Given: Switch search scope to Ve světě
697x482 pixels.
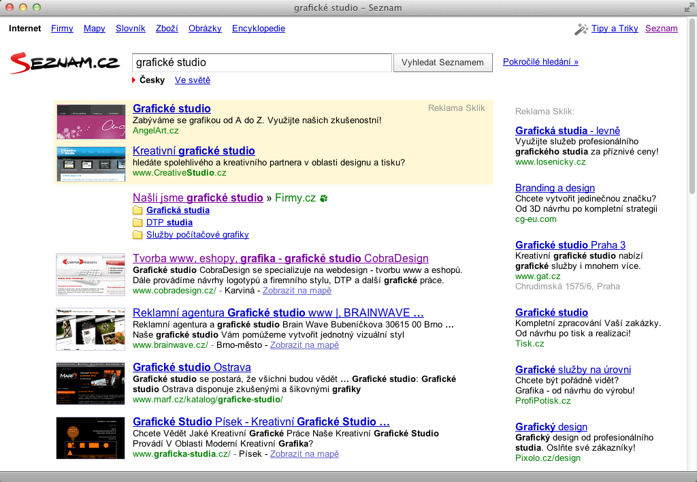Looking at the screenshot, I should (193, 80).
